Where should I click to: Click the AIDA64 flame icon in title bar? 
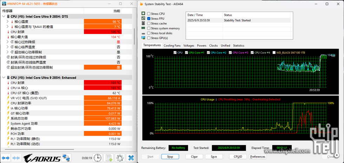click(141, 4)
